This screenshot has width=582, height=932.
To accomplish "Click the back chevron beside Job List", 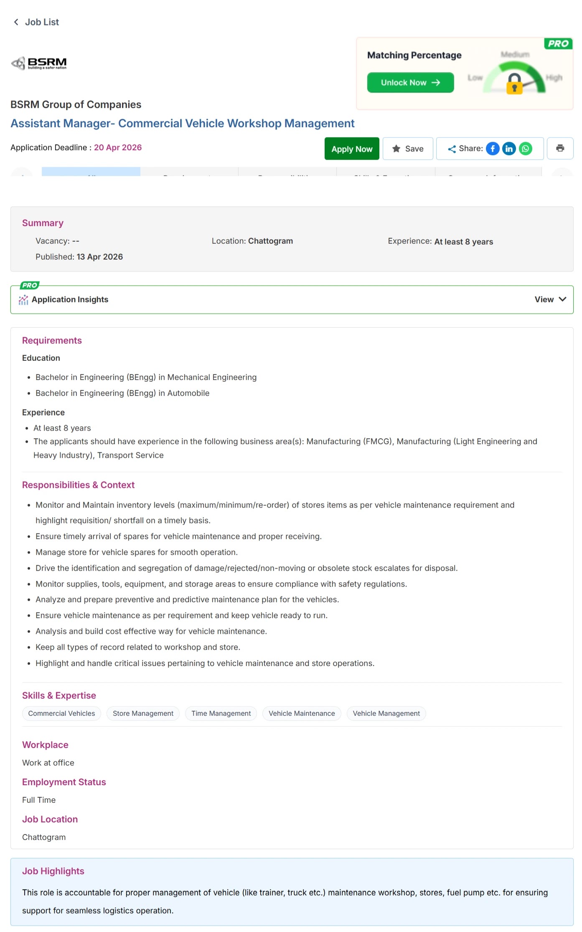I will click(16, 22).
